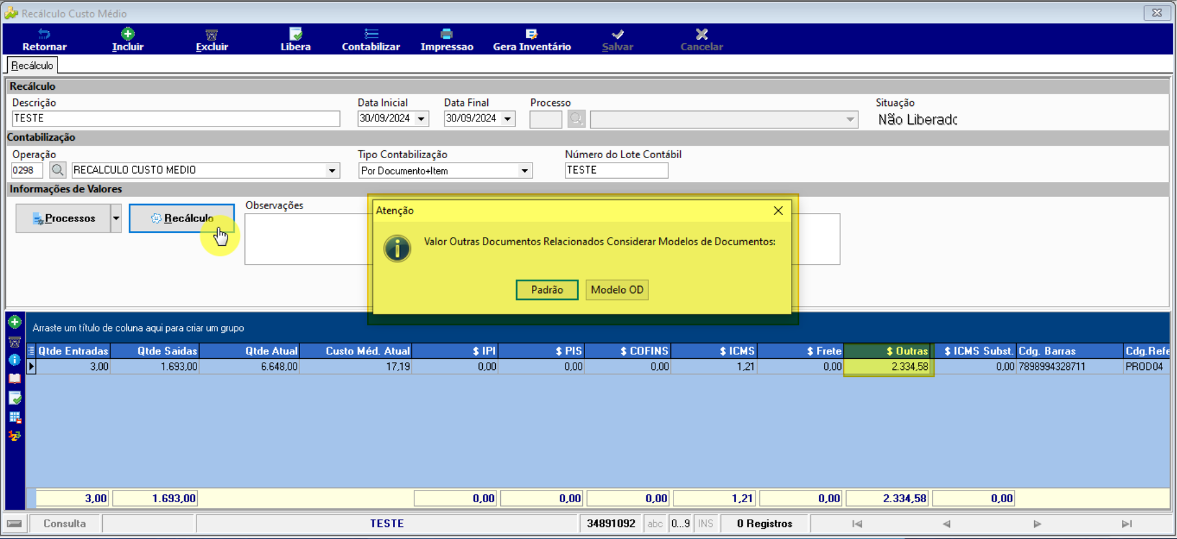Click the $ Frete column header
Image resolution: width=1177 pixels, height=539 pixels.
[801, 351]
